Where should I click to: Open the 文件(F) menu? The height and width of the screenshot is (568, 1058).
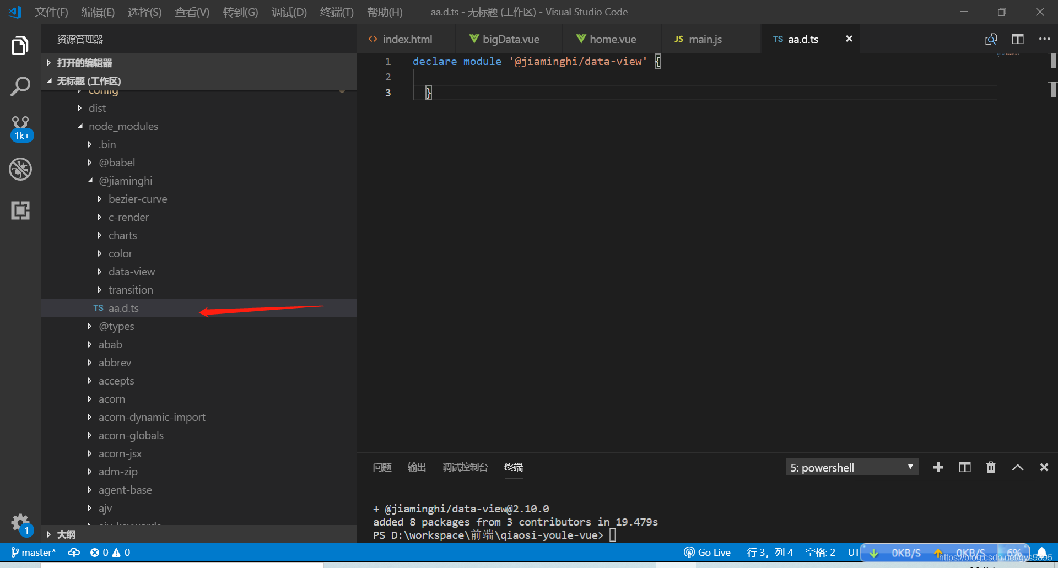point(51,12)
